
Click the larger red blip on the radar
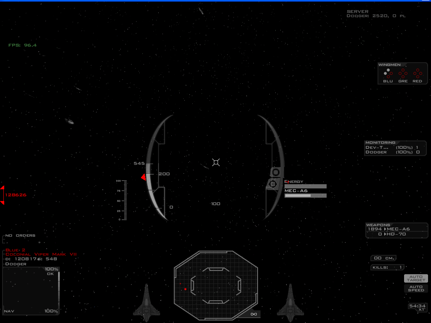coord(186,289)
